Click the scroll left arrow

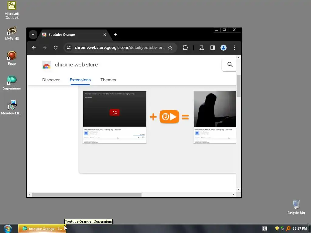click(x=29, y=194)
